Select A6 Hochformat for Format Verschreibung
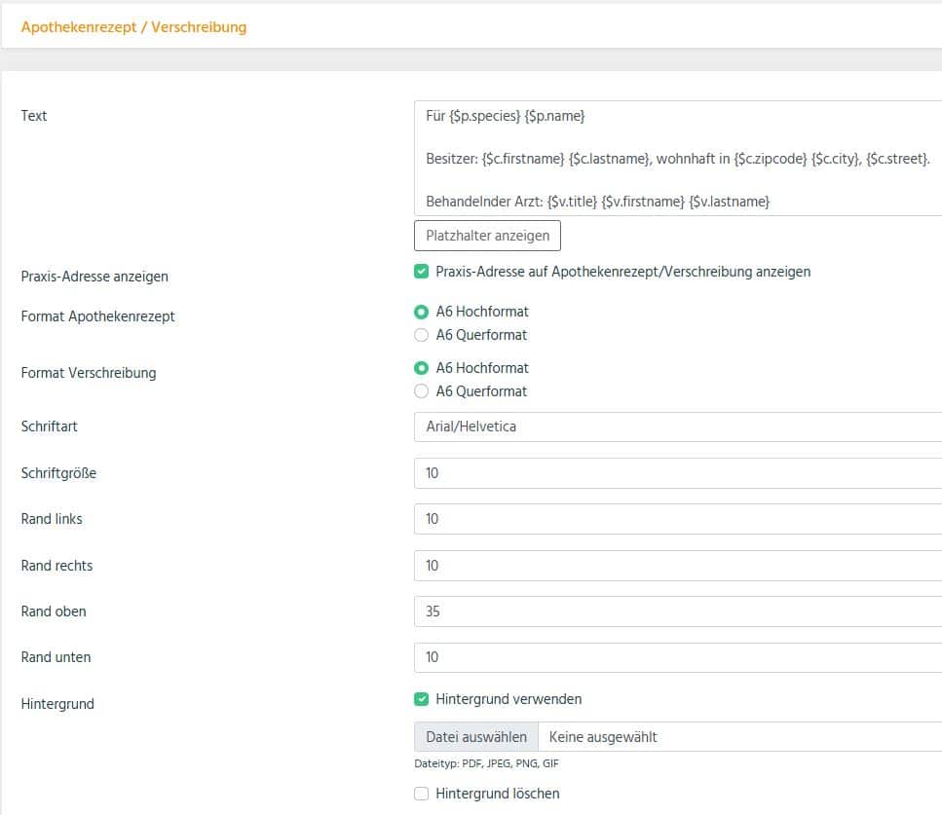Screen dimensions: 942x815 click(421, 368)
